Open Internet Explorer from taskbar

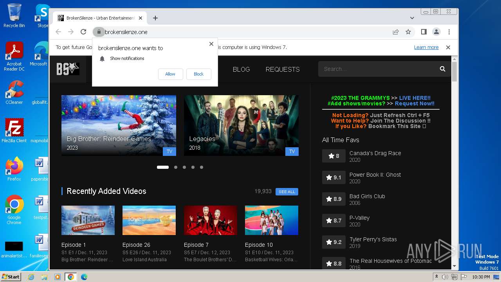(31, 277)
